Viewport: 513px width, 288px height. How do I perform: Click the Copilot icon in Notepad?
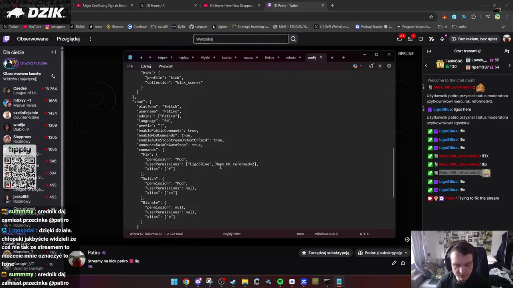pyautogui.click(x=355, y=66)
